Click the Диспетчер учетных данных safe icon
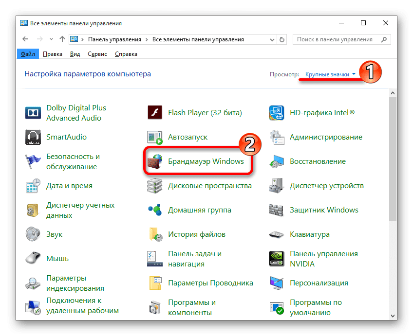 click(x=33, y=210)
